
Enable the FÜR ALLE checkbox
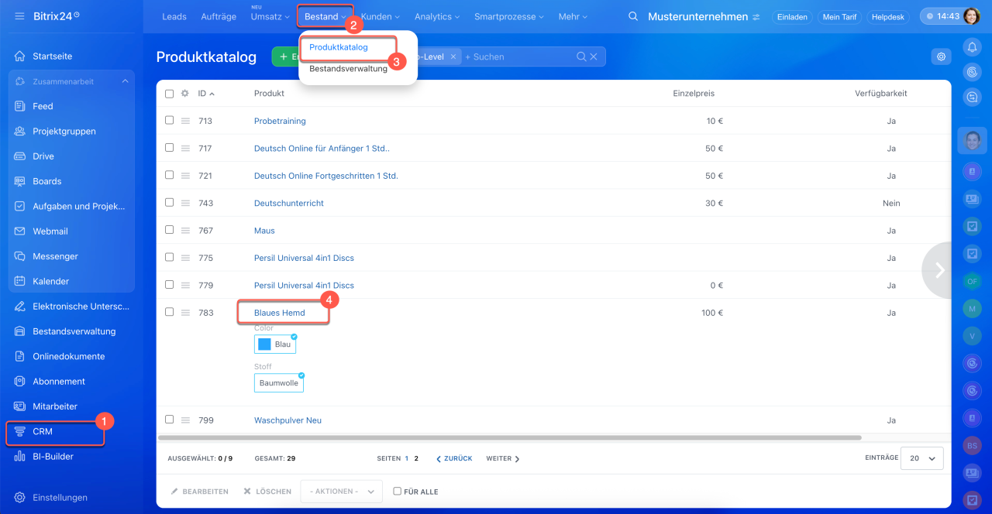[398, 492]
